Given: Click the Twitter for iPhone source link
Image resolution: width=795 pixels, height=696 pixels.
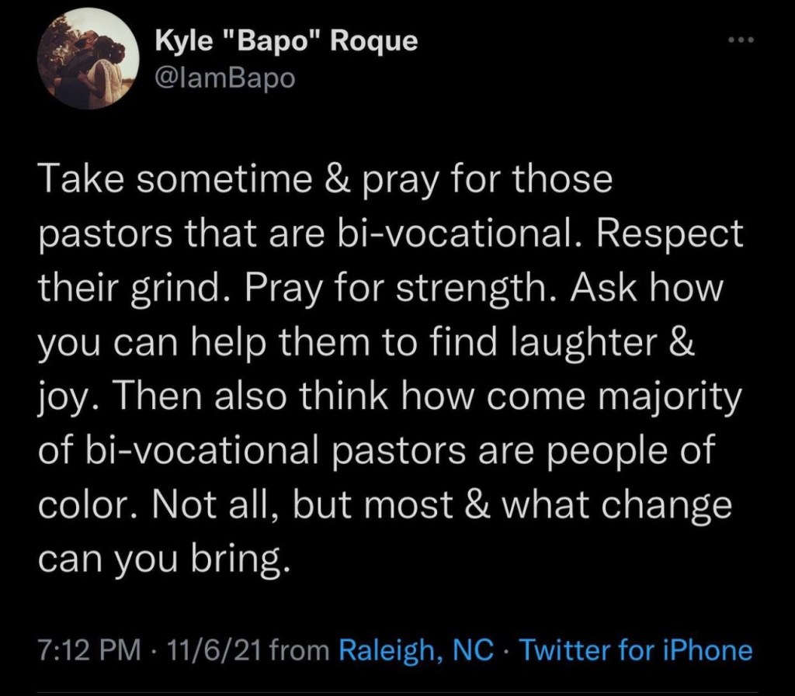Looking at the screenshot, I should coord(635,649).
